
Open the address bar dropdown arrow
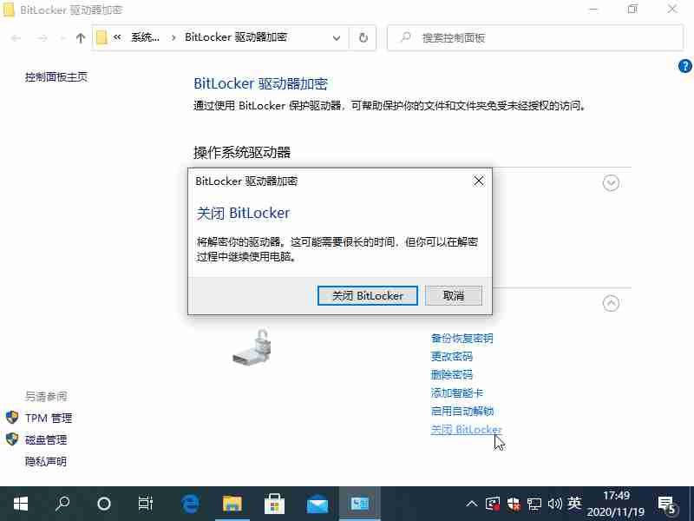(x=337, y=38)
